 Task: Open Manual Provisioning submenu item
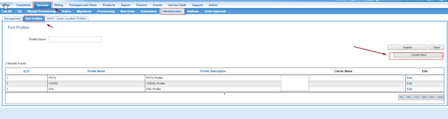(x=41, y=11)
